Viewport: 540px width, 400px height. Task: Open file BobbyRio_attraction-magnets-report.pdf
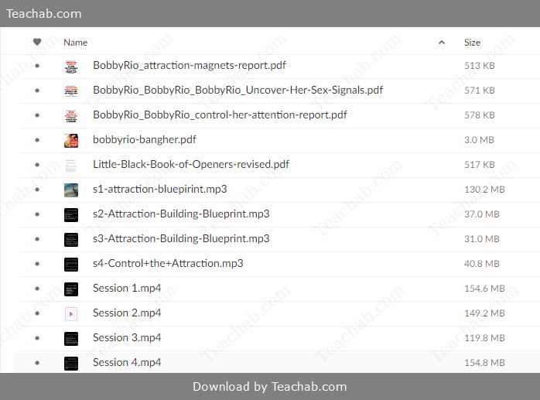click(190, 65)
